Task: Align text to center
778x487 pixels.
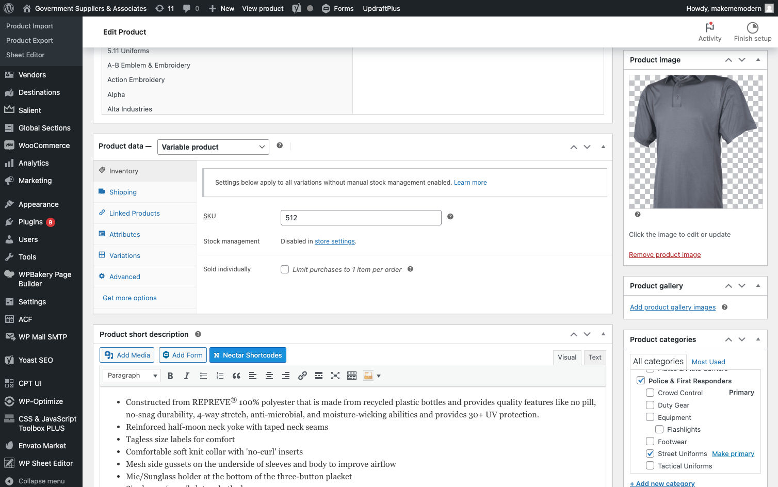Action: point(269,376)
